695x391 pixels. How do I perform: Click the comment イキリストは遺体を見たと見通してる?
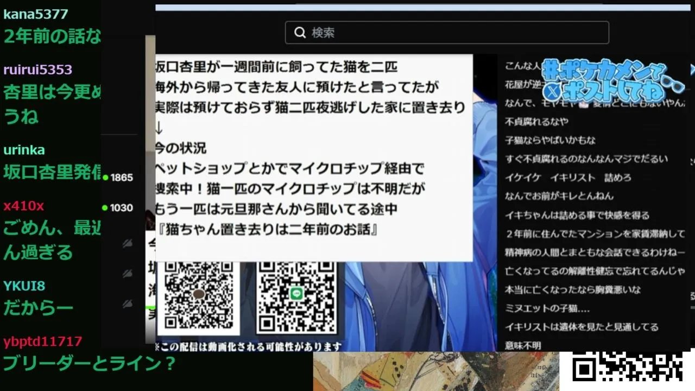click(x=582, y=327)
